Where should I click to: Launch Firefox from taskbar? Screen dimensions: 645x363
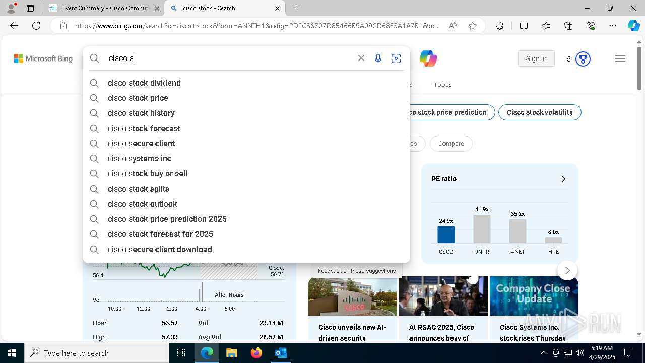256,353
